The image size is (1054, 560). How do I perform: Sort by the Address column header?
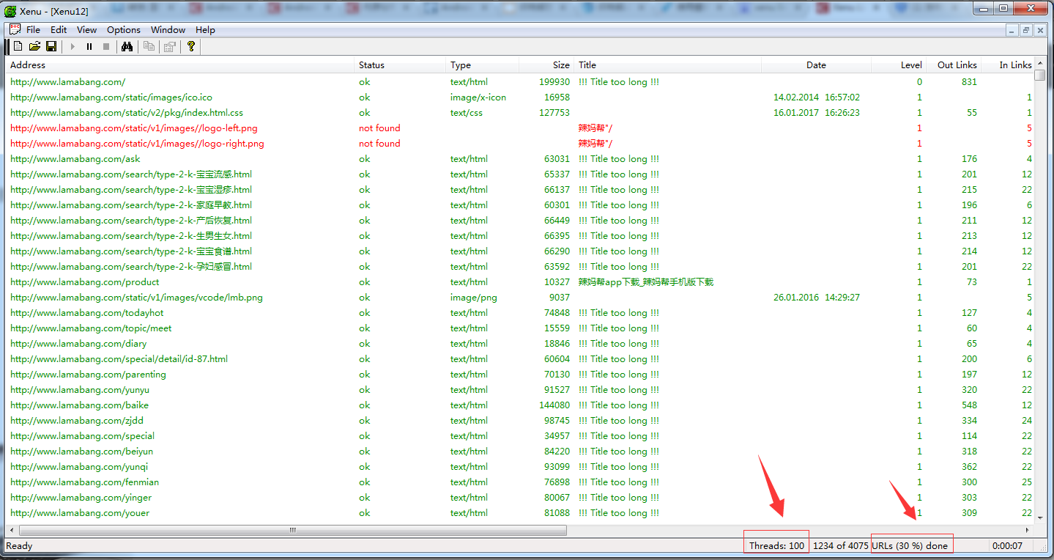coord(180,65)
